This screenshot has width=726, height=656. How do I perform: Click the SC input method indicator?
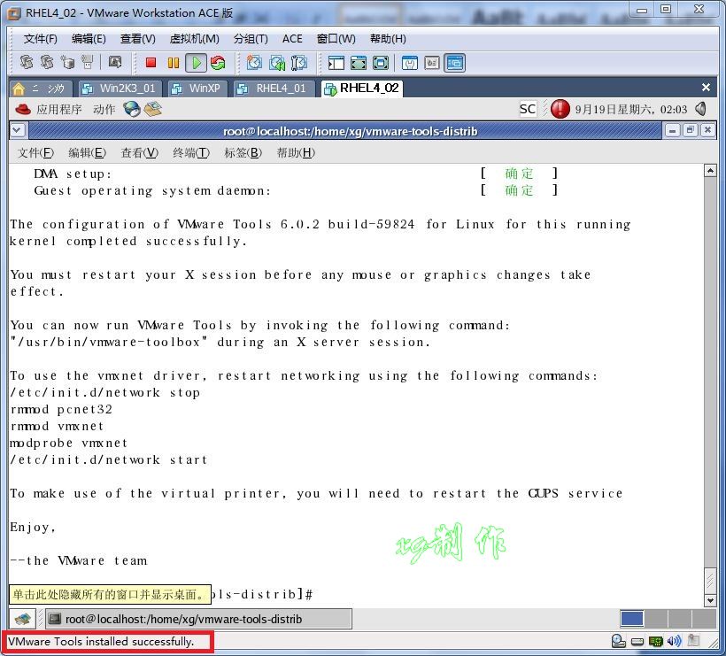528,109
